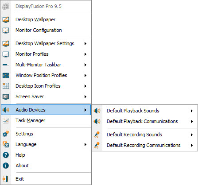Select the highlighted Audio Devices entry

pos(46,110)
